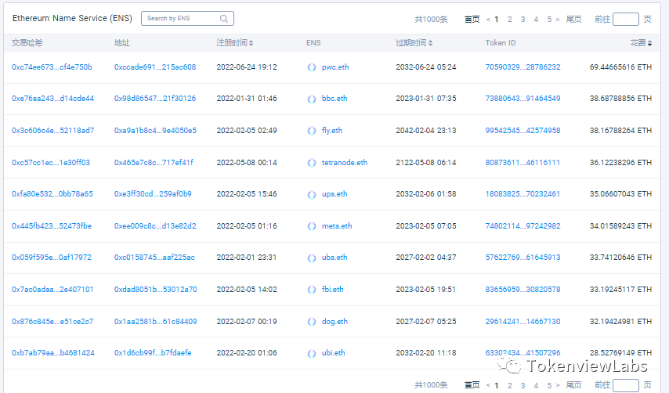Open transaction hash 0x3c606c4e...52118ad7

[x=53, y=131]
